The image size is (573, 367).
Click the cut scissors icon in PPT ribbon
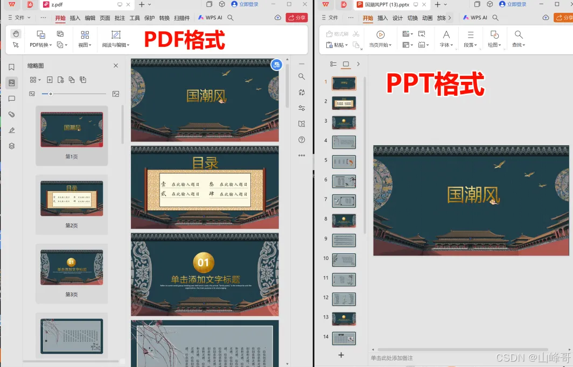(x=356, y=33)
